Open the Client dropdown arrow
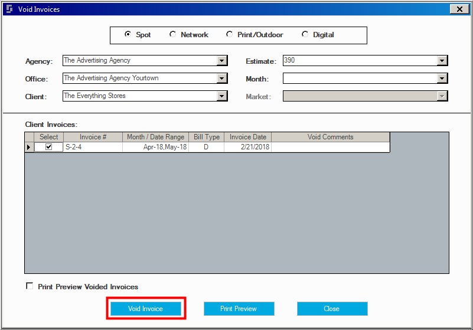Image resolution: width=473 pixels, height=330 pixels. (x=221, y=96)
